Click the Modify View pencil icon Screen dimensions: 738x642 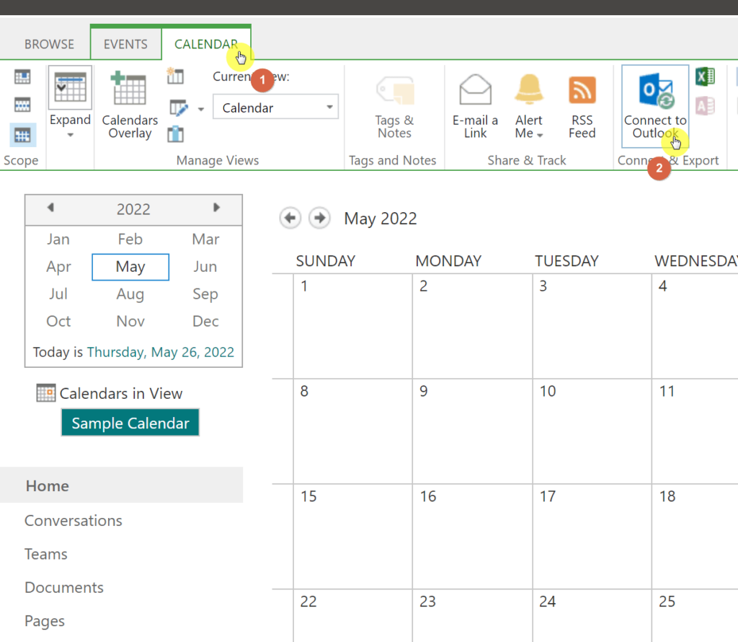click(x=179, y=108)
